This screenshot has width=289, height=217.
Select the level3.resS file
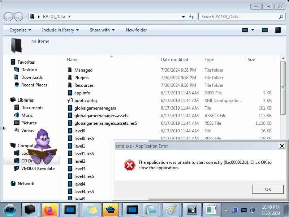(84, 176)
